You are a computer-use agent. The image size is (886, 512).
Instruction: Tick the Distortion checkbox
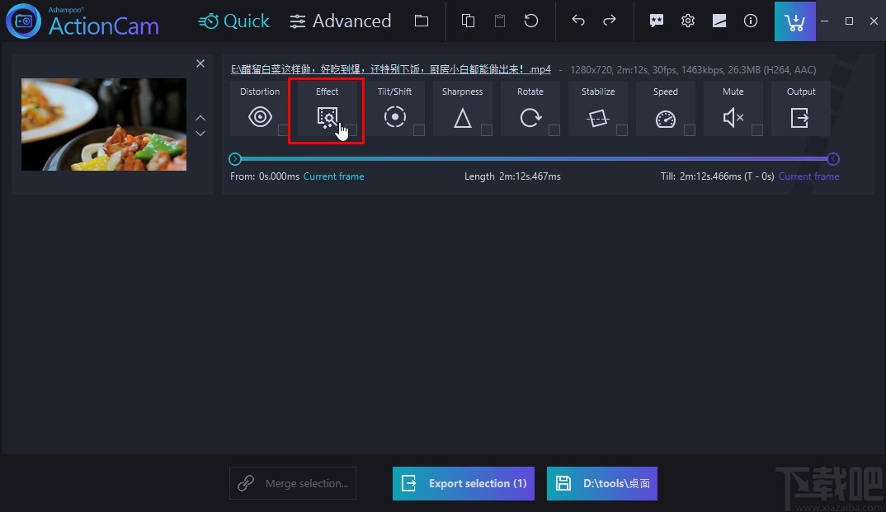(283, 130)
